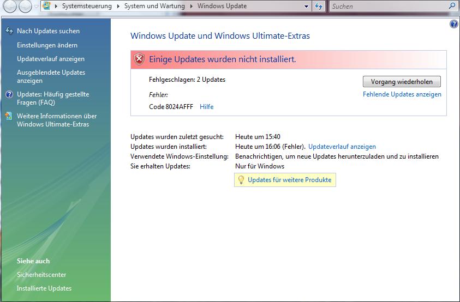Click the Windows Update und Windows Ultimate-Extras heading

pos(220,36)
